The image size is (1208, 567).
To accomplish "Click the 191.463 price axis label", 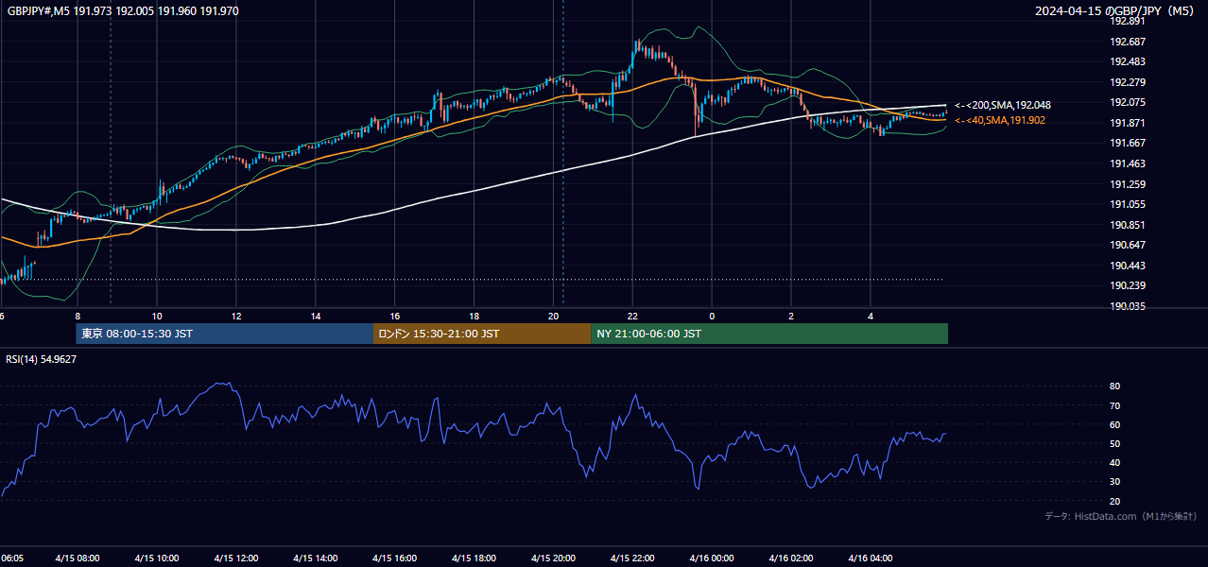I will (1129, 163).
